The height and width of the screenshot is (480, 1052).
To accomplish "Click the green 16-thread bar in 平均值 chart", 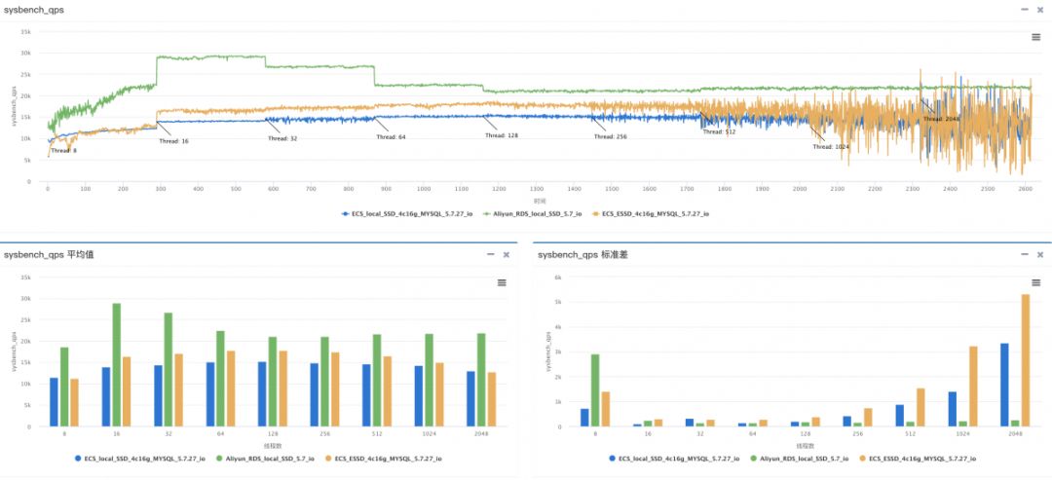I will [117, 364].
